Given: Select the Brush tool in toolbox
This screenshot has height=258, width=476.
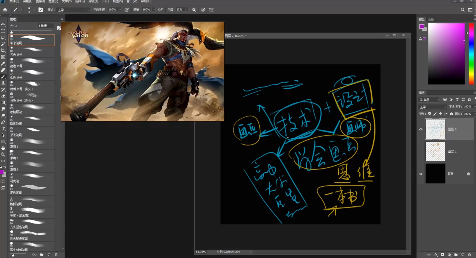Looking at the screenshot, I should [3, 77].
